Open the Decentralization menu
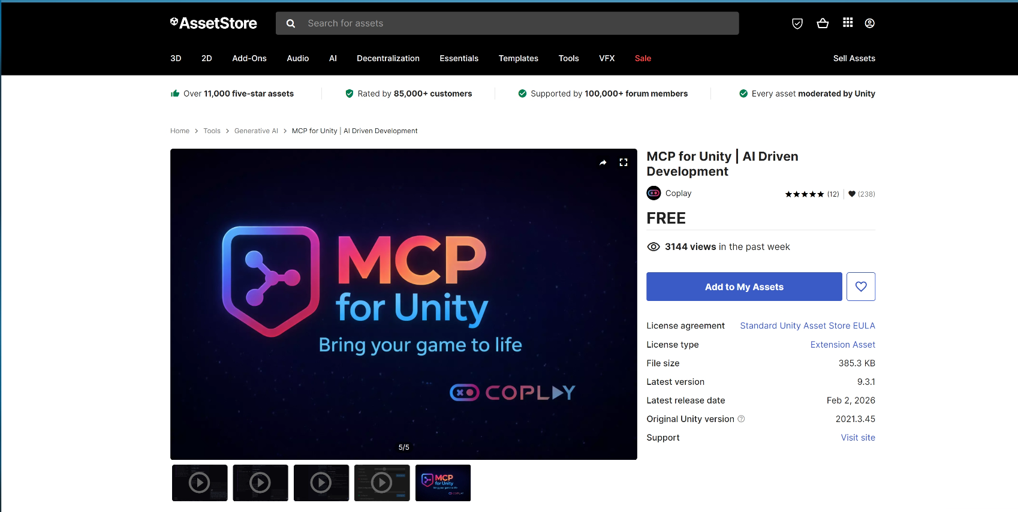Image resolution: width=1018 pixels, height=512 pixels. click(x=388, y=58)
